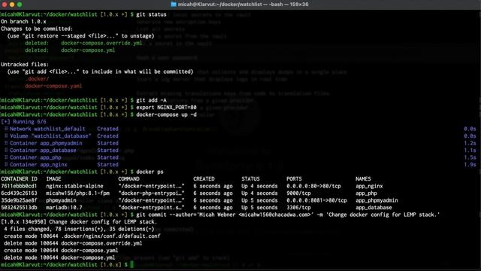Click name 'app_php' in docker ps table
Image resolution: width=481 pixels, height=271 pixels.
(366, 193)
